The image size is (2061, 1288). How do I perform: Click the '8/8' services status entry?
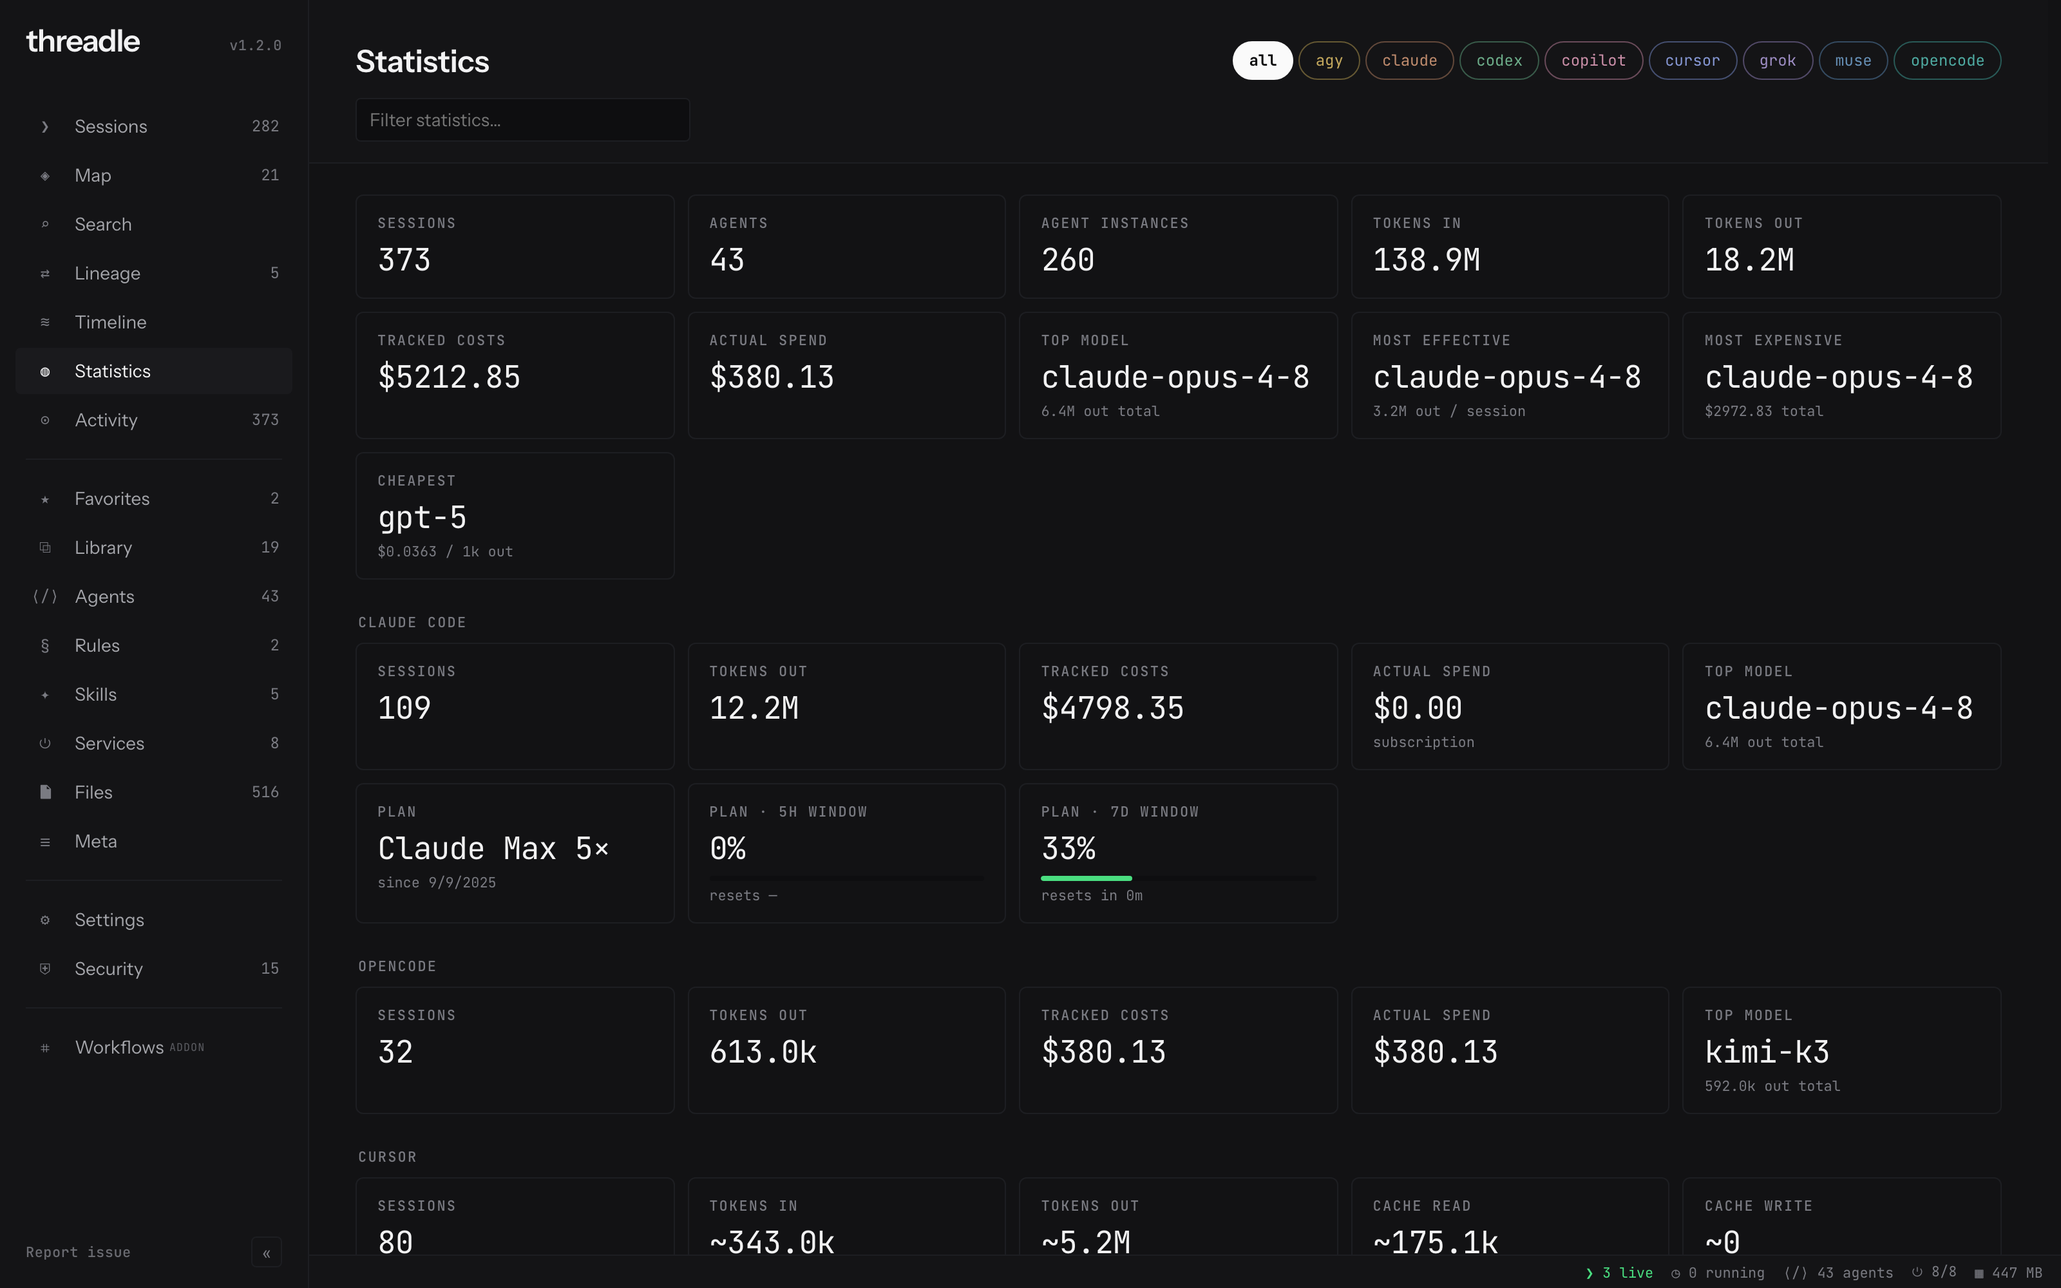point(1934,1272)
